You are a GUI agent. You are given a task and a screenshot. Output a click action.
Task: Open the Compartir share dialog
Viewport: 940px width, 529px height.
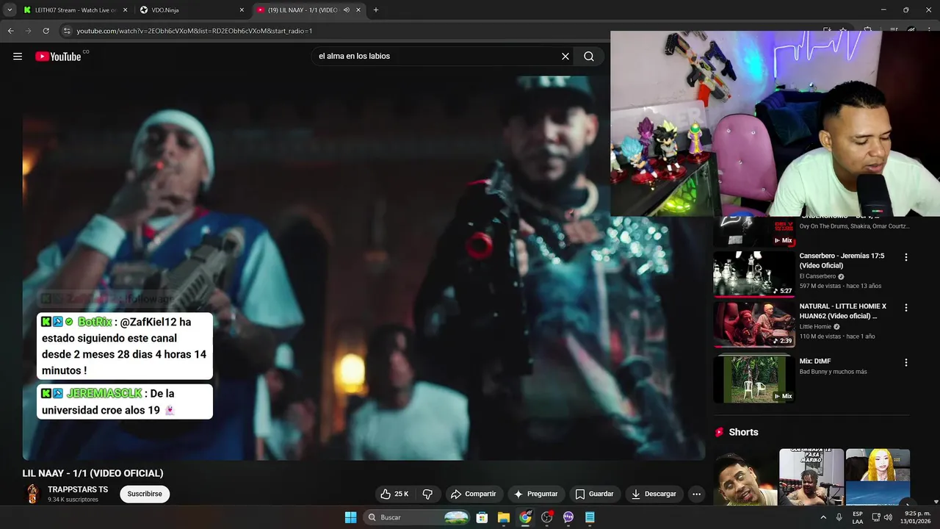[474, 494]
